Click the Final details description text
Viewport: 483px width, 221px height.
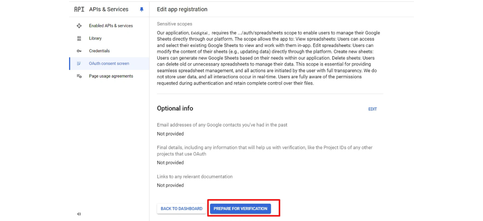tap(265, 151)
